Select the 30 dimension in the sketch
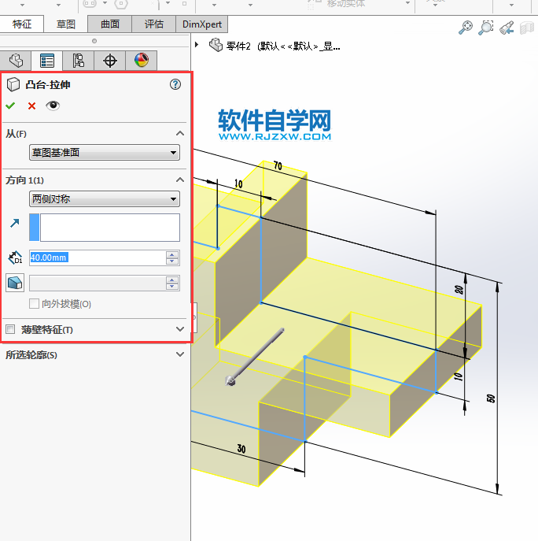Viewport: 538px width, 541px height. 241,449
